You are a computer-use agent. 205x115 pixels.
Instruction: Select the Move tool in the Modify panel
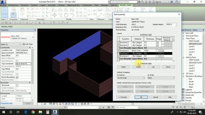click(54, 15)
